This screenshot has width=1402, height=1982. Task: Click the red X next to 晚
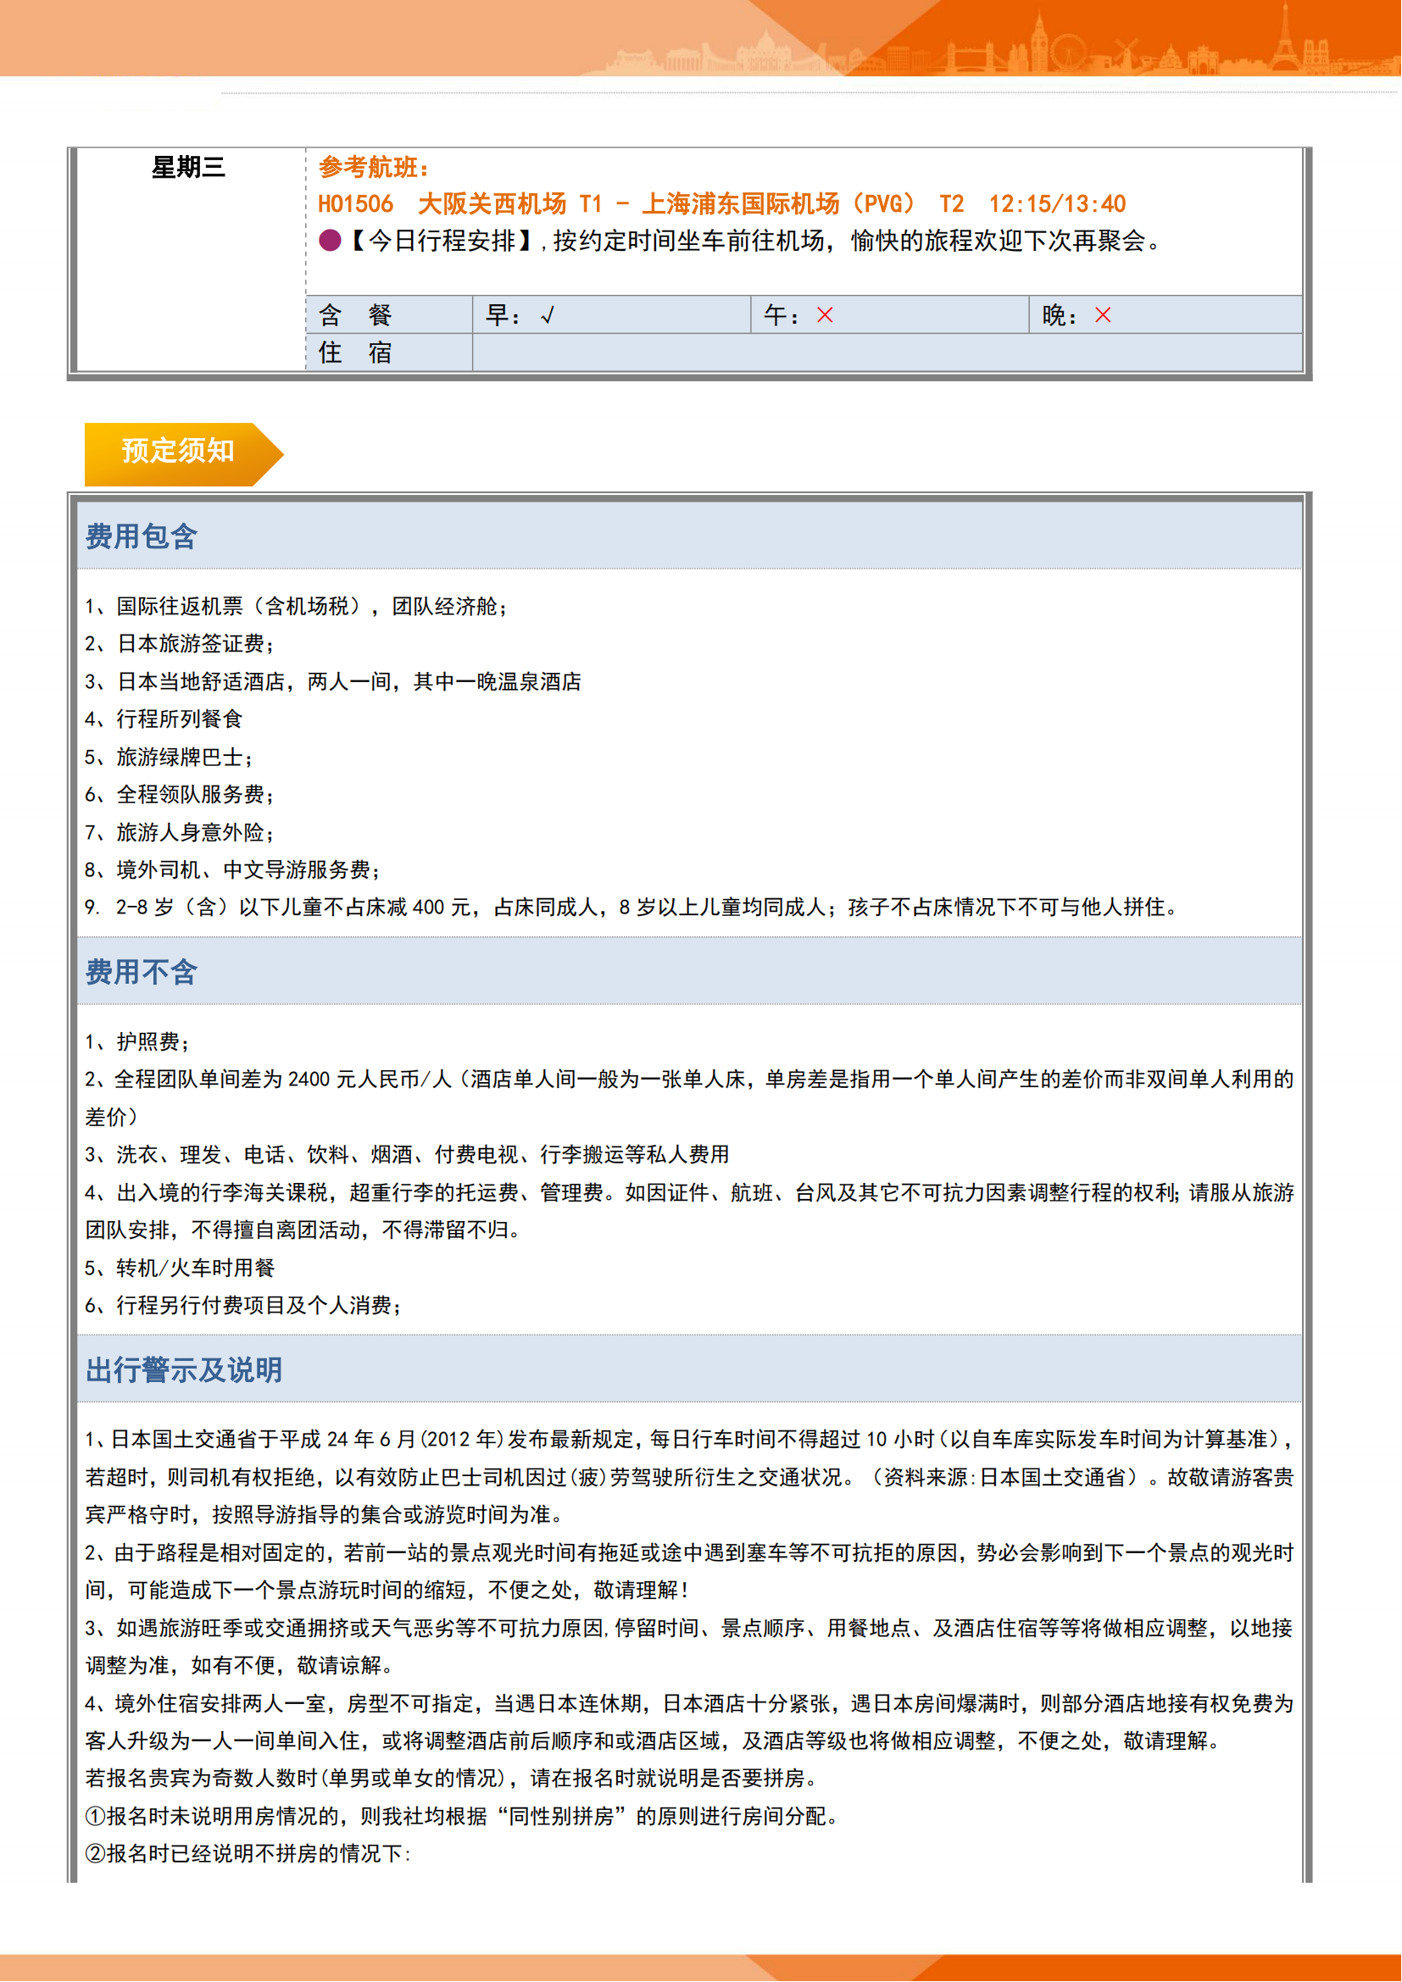pos(1103,316)
